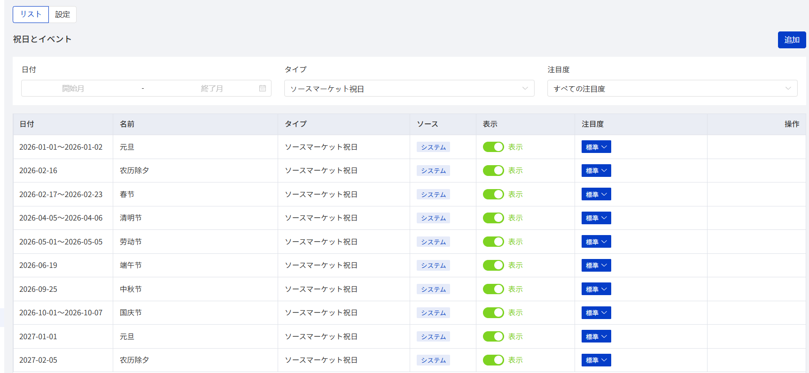
Task: Toggle display switch for 端午节 row
Action: [493, 265]
